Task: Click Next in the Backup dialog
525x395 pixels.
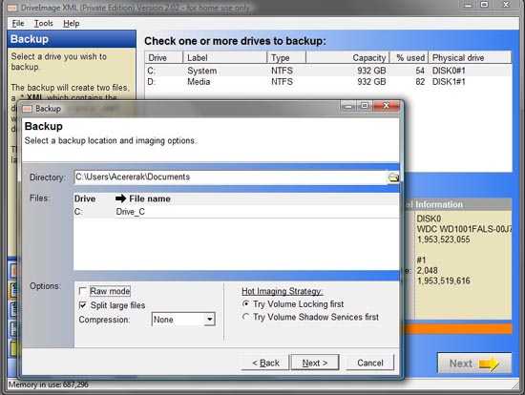Action: [x=315, y=363]
